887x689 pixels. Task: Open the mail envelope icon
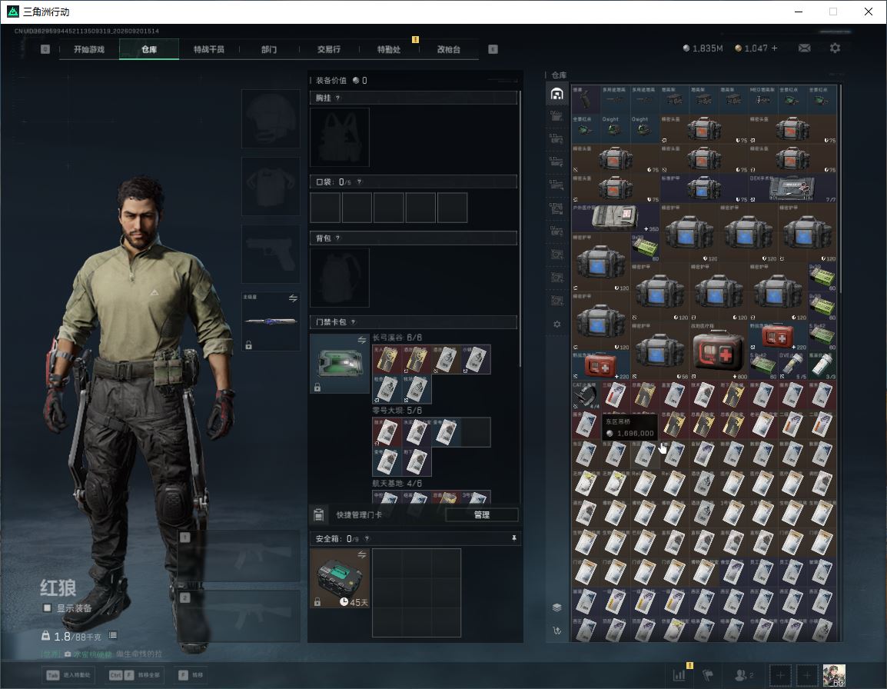click(x=805, y=48)
